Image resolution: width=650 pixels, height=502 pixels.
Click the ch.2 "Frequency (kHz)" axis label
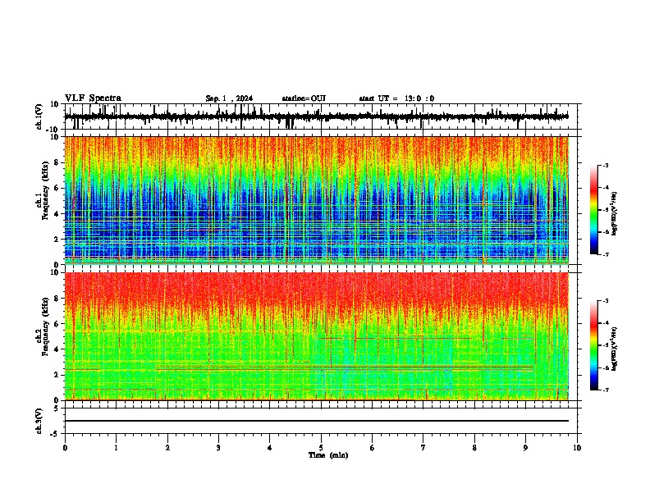click(45, 326)
